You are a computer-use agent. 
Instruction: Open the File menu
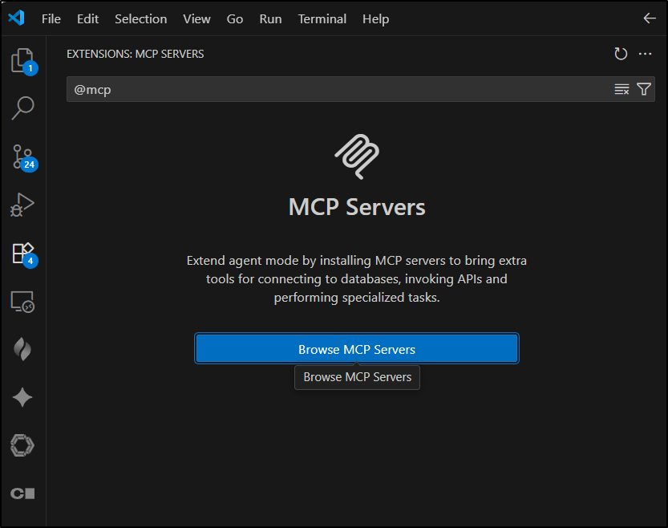click(x=51, y=18)
